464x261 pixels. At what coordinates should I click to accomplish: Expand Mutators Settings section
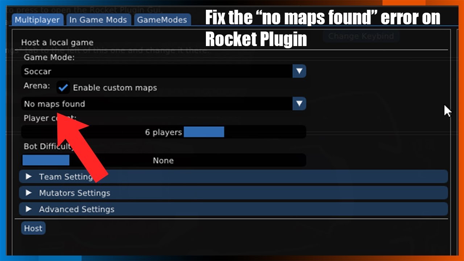(233, 193)
